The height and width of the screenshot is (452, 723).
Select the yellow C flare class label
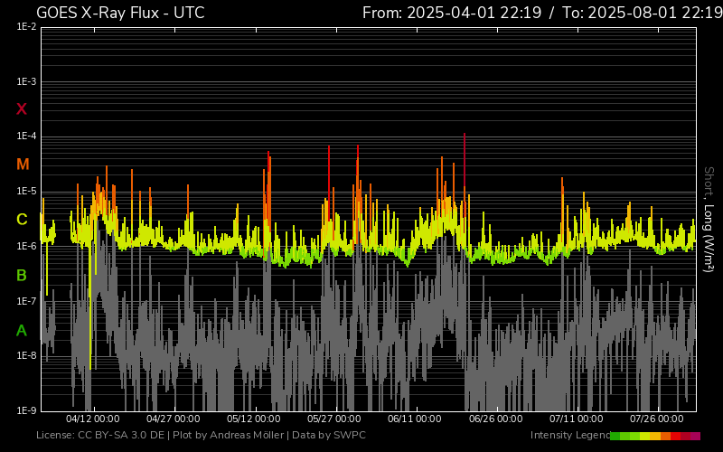coord(22,220)
